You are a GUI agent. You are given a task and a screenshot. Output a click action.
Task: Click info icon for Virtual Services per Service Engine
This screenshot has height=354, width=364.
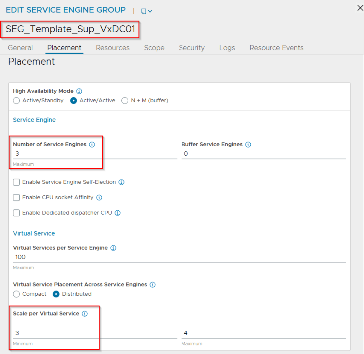[x=113, y=248]
